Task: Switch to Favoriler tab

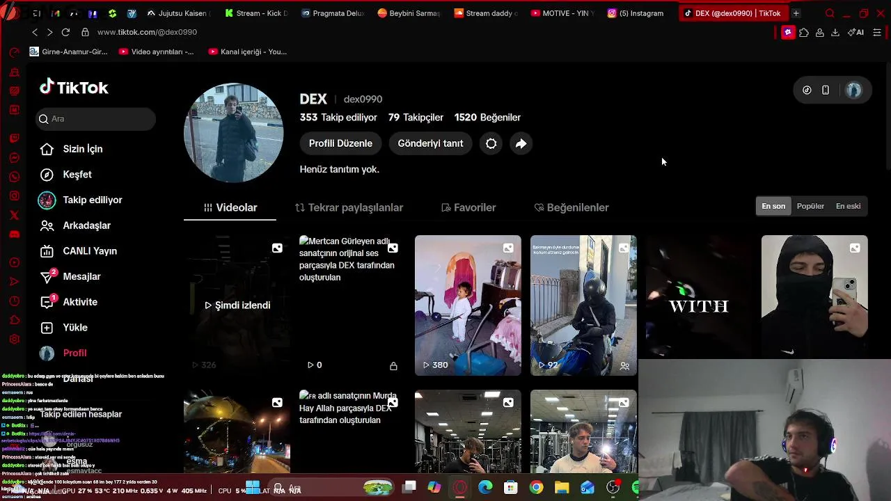Action: [468, 207]
